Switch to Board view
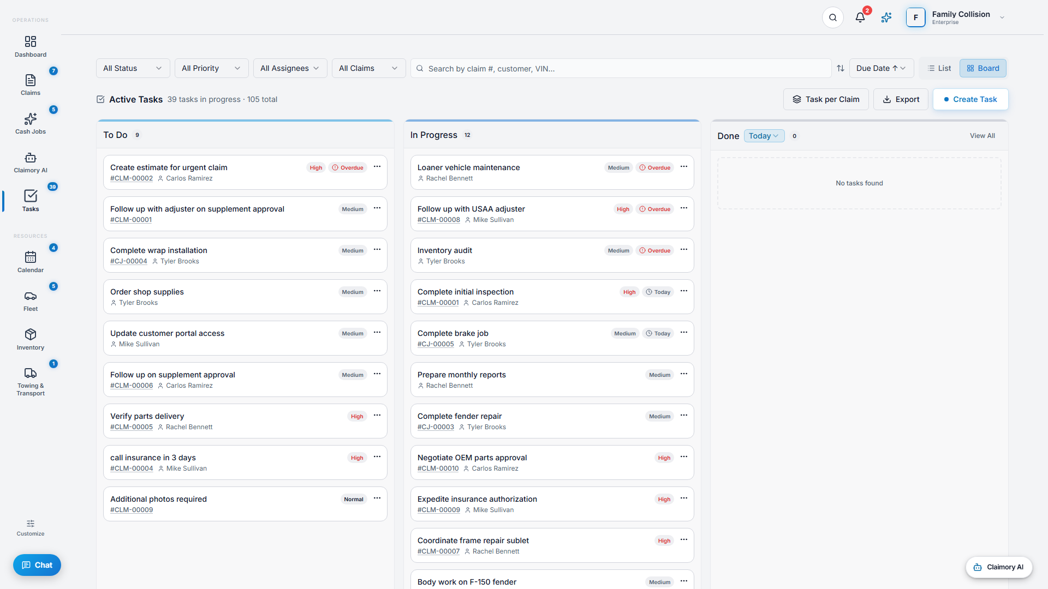 (983, 68)
